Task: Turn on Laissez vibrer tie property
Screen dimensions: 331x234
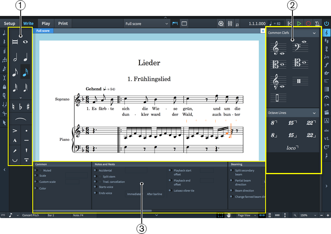Action: coord(170,190)
